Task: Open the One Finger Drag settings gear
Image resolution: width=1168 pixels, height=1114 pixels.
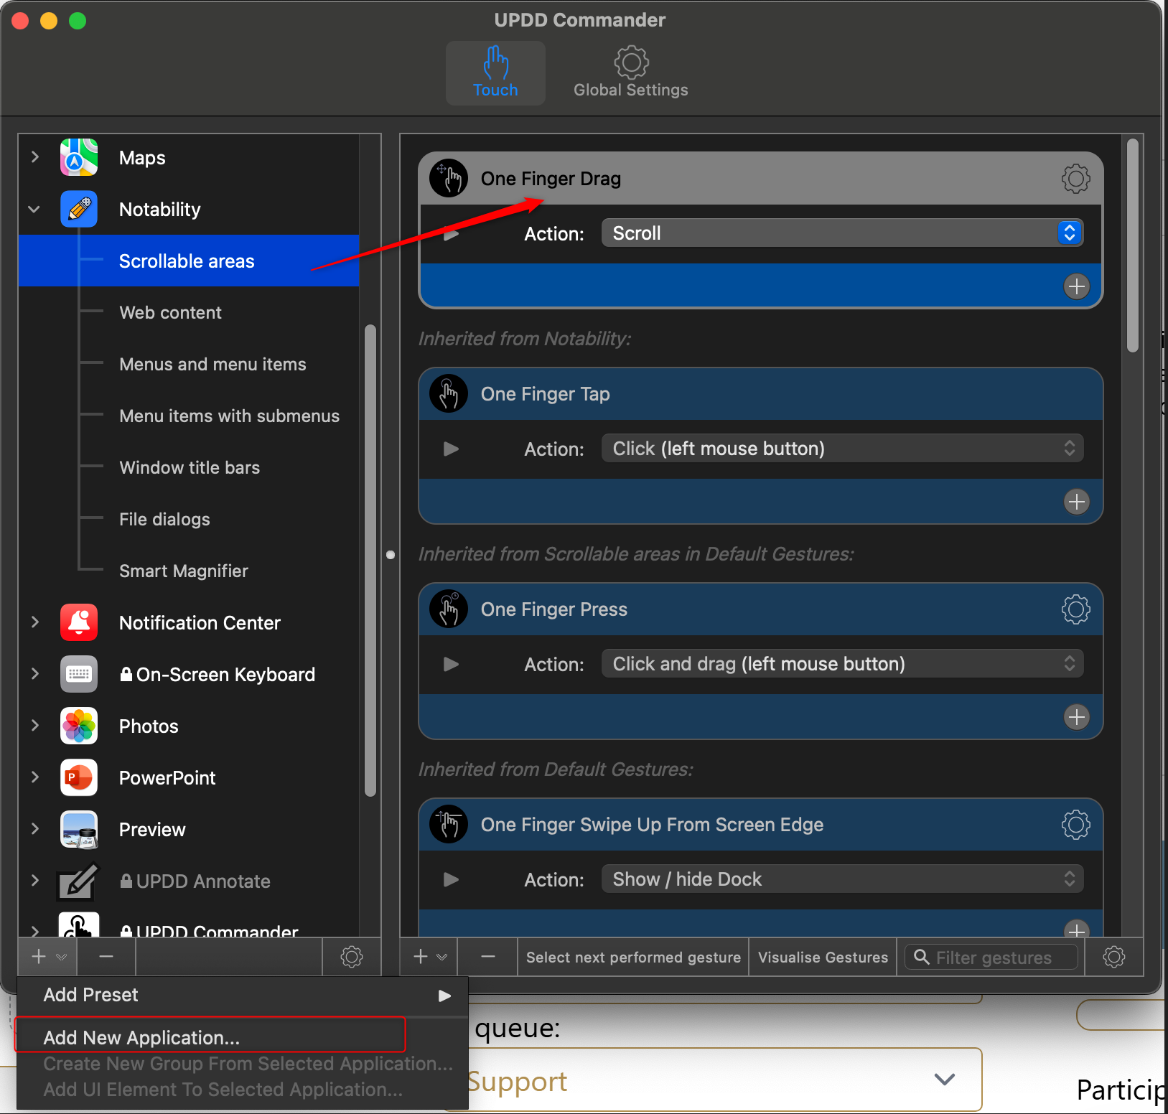Action: coord(1075,179)
